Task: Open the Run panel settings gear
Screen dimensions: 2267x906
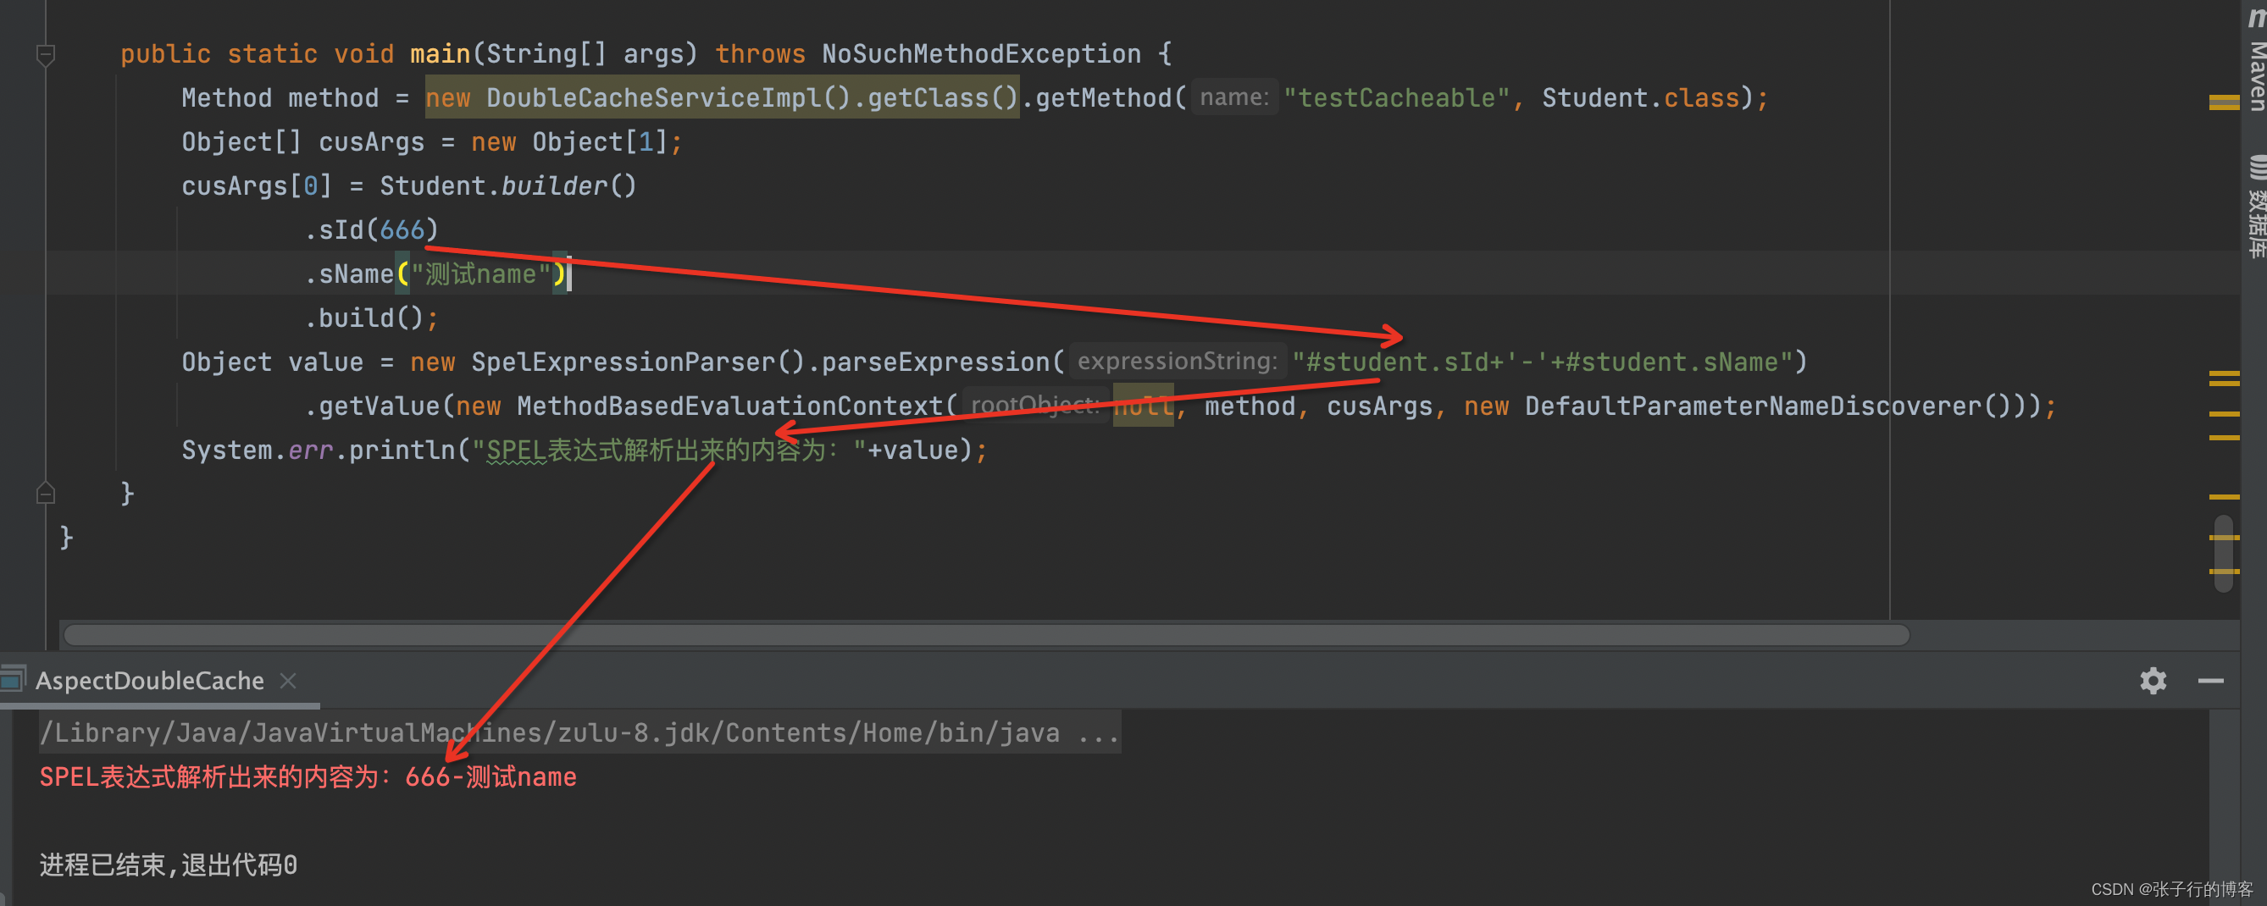Action: [x=2153, y=680]
